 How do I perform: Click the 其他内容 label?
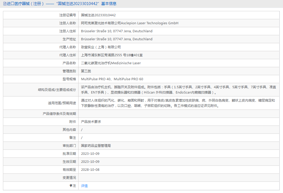tap(69, 130)
